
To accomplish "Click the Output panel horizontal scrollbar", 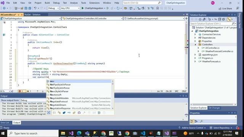I will point(42,119).
